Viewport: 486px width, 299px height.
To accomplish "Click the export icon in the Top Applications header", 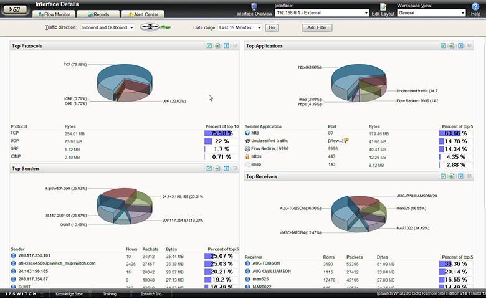I will point(451,46).
